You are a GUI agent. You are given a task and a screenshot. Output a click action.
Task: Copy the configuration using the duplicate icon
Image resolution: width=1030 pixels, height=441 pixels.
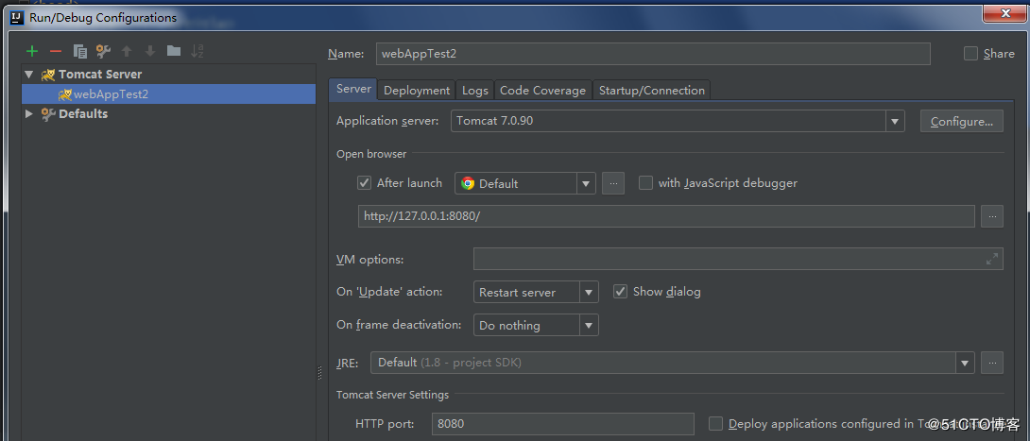[x=80, y=51]
